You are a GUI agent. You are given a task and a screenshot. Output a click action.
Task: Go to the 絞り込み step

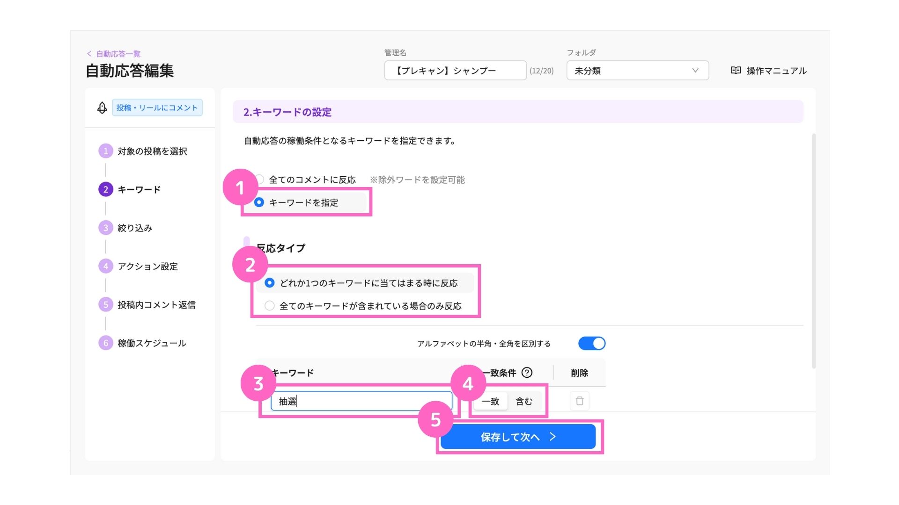click(135, 228)
